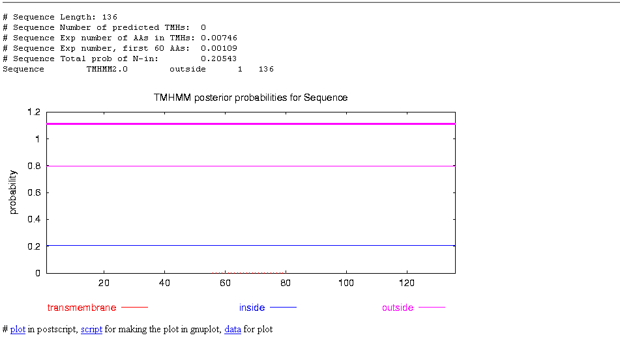Click the red transmembrane legend line
This screenshot has height=342, width=620.
pyautogui.click(x=134, y=308)
